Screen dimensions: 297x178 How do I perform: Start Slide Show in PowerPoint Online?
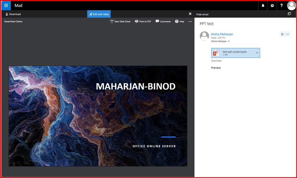tap(120, 22)
